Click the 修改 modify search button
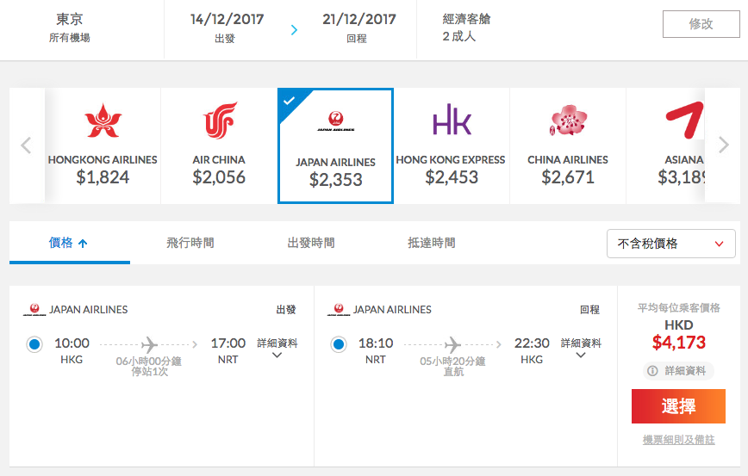 701,24
